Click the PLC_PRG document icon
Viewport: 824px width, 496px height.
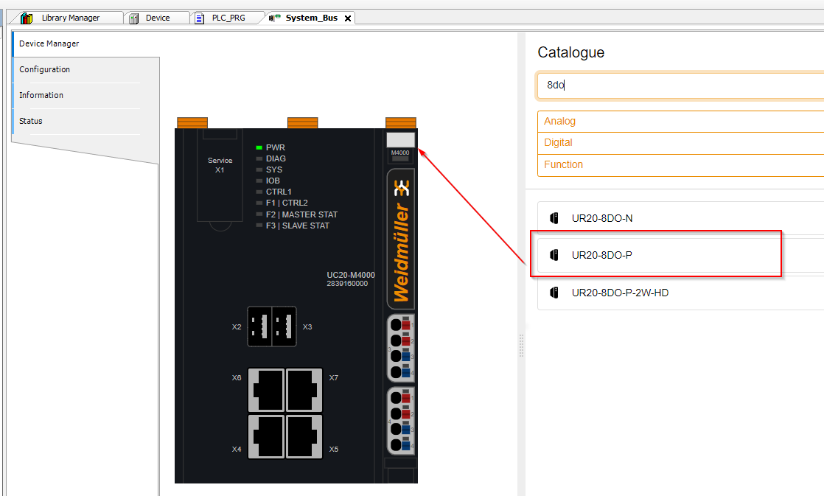[200, 18]
